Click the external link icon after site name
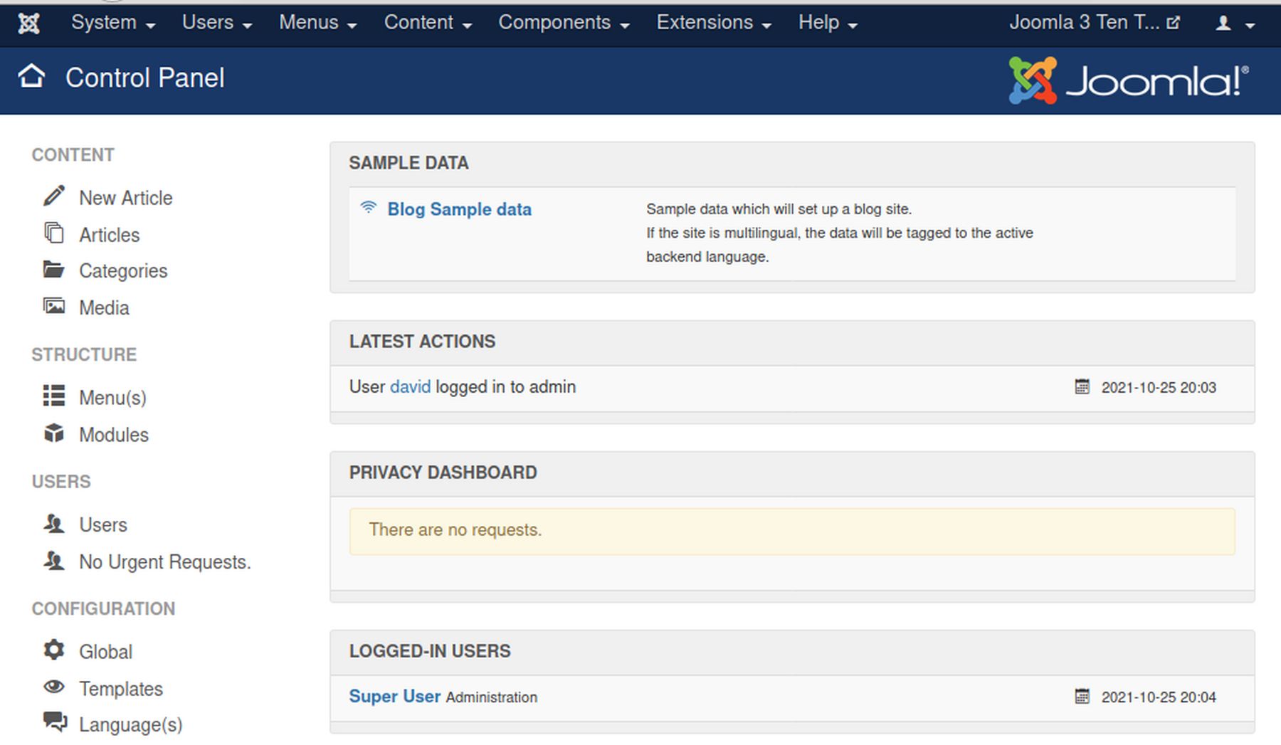Viewport: 1281px width, 745px height. click(1174, 23)
